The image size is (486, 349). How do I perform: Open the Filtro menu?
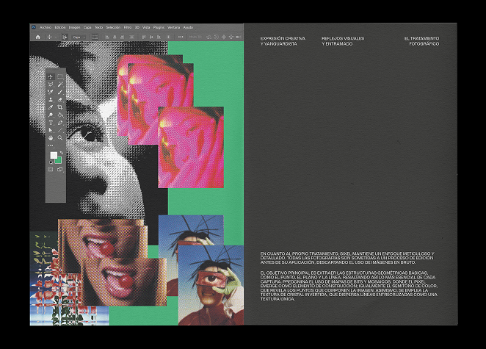click(129, 26)
